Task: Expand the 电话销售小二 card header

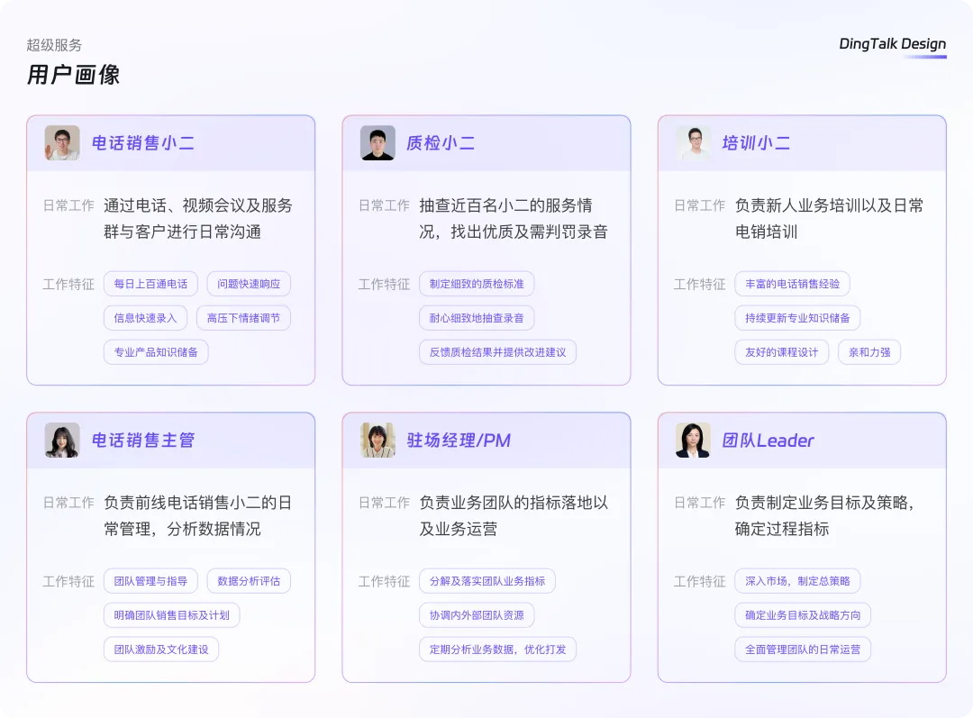Action: tap(171, 142)
